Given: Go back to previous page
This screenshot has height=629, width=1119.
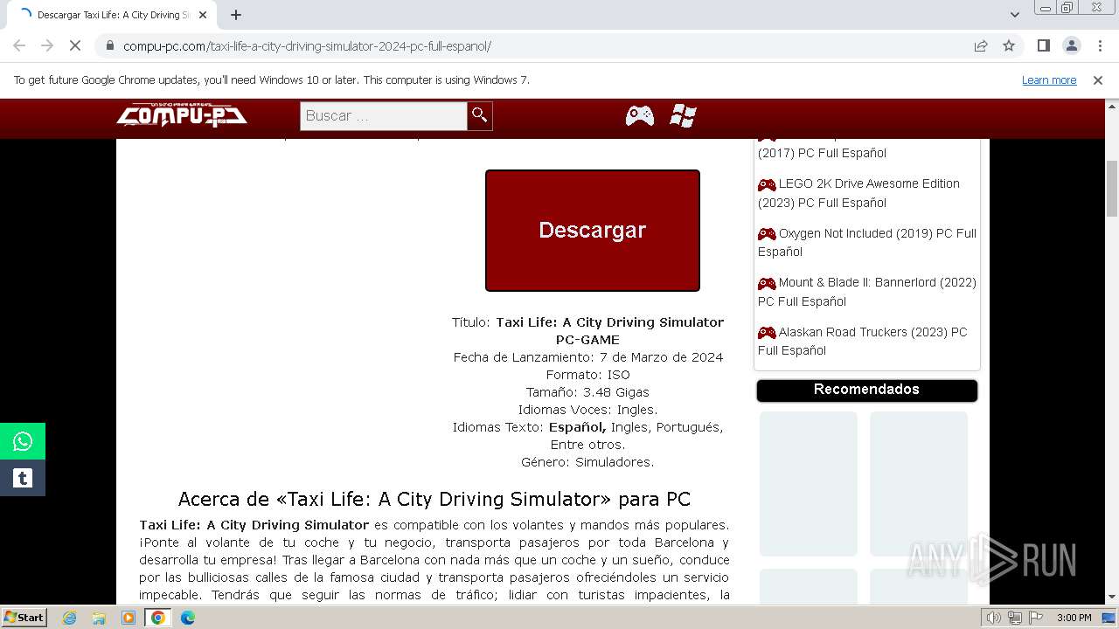Looking at the screenshot, I should click(19, 45).
